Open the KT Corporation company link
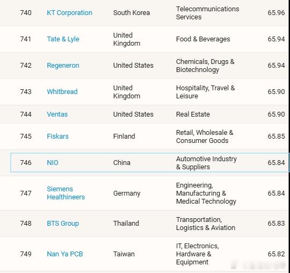 tap(69, 13)
